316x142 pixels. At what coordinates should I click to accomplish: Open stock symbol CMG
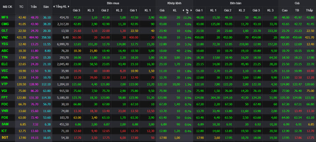point(5,24)
